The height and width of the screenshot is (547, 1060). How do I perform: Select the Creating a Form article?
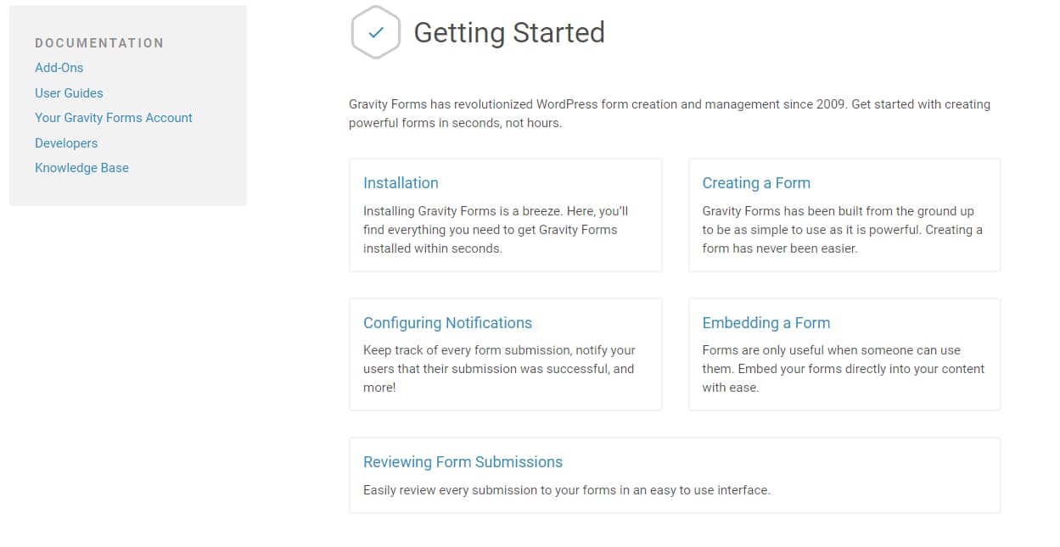pos(756,182)
